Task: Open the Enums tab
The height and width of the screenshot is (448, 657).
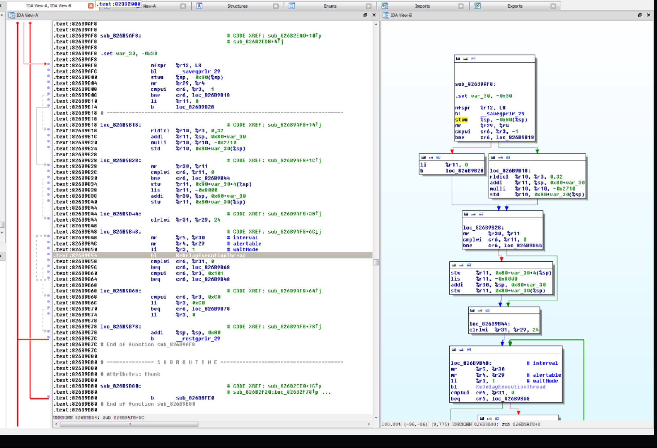Action: tap(330, 6)
